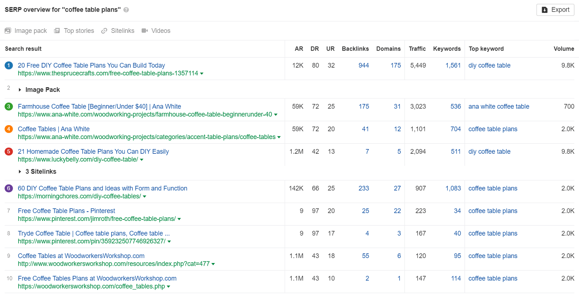The image size is (579, 297).
Task: Click the green position 3 badge
Action: 9,107
